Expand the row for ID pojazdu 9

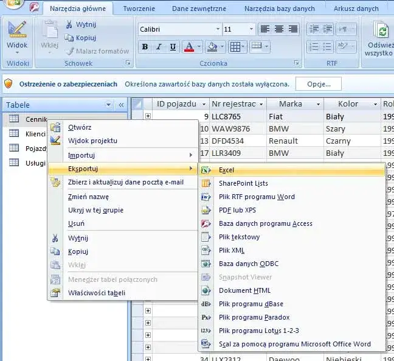[148, 116]
